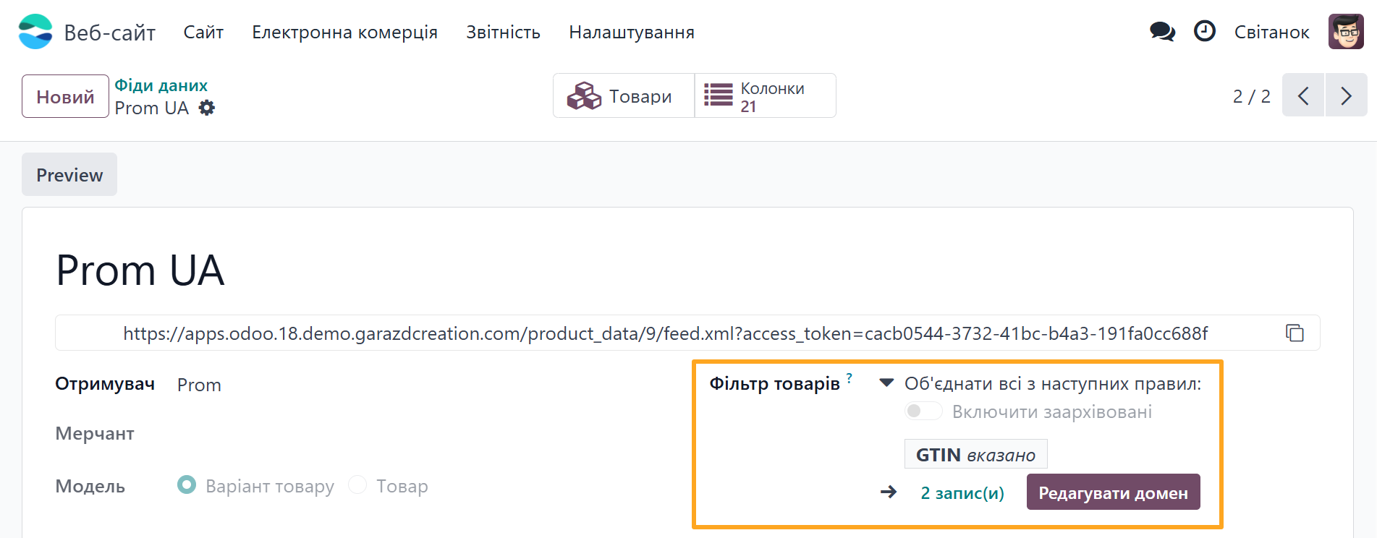Click the user avatar picture
Viewport: 1377px width, 538px height.
[1345, 32]
